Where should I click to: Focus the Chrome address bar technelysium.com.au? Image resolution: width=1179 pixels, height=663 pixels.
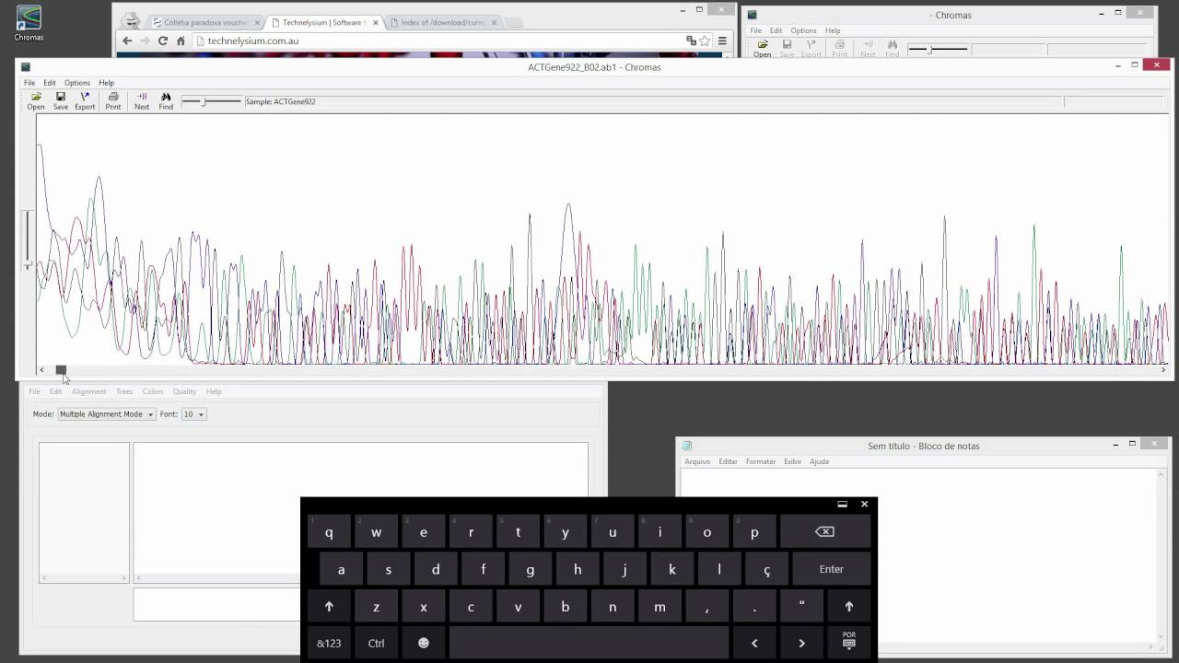pos(442,41)
